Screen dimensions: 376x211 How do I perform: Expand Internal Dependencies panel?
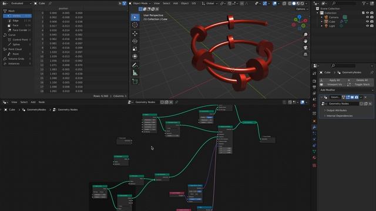pos(340,116)
